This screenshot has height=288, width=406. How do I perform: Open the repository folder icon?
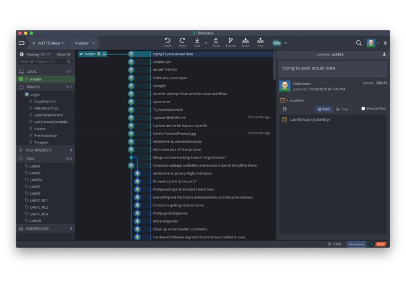22,43
